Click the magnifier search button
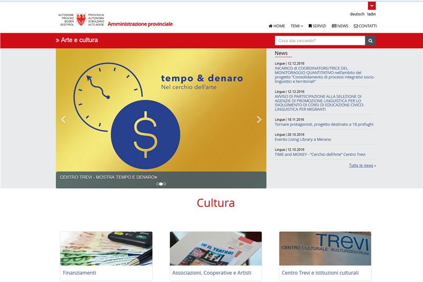 (x=371, y=41)
